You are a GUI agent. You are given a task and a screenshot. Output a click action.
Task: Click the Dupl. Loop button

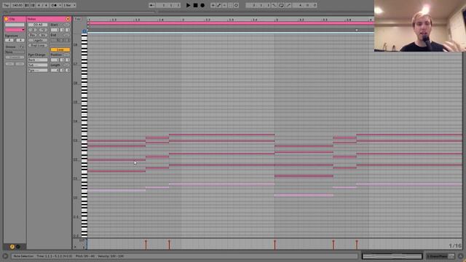[38, 45]
